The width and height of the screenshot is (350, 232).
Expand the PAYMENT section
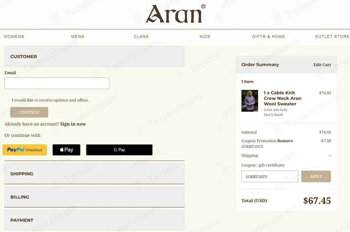pos(94,220)
